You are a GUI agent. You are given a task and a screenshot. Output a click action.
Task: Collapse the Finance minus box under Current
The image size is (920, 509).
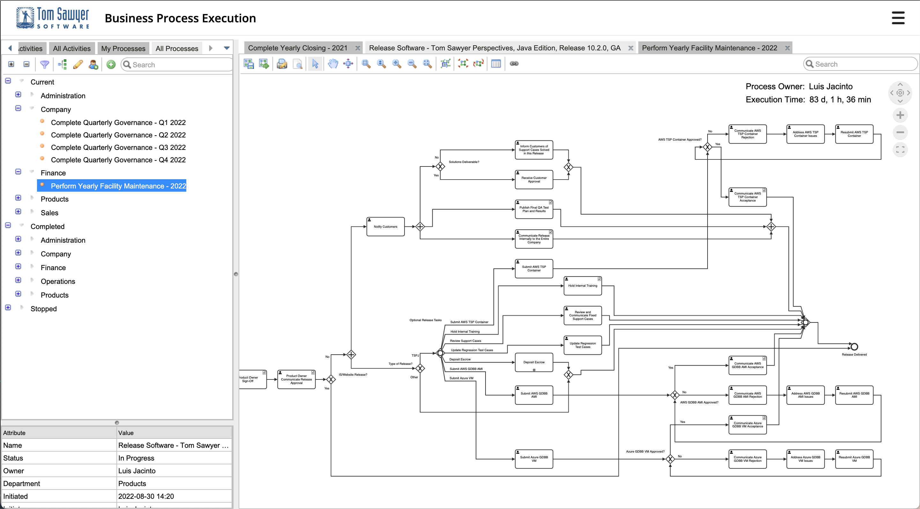(x=18, y=172)
